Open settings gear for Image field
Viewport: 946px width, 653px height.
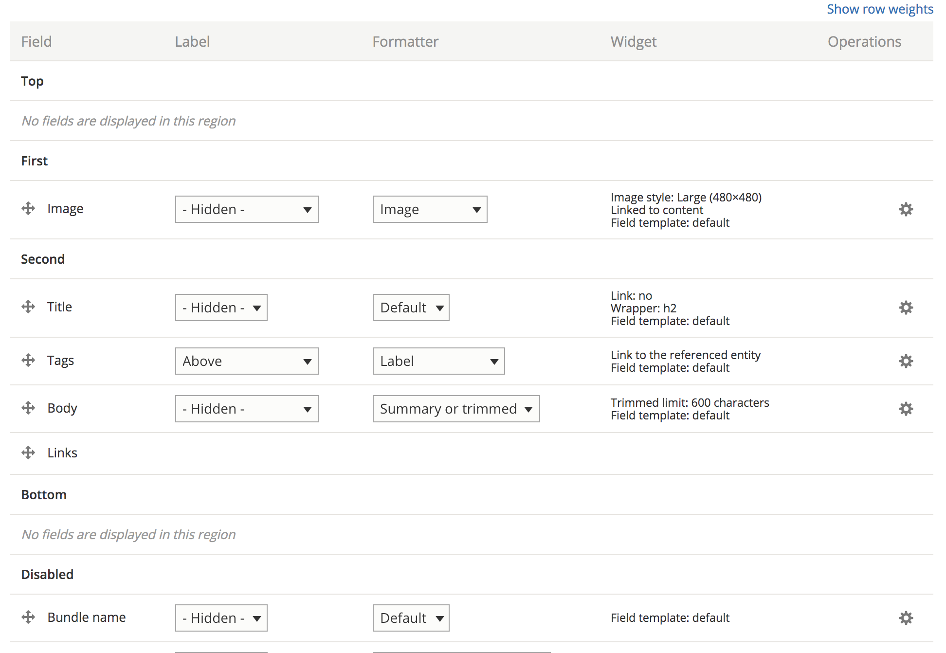(x=906, y=210)
